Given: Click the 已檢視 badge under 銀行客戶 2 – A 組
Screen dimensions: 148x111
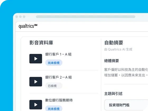Looking at the screenshot, I should pyautogui.click(x=54, y=86).
